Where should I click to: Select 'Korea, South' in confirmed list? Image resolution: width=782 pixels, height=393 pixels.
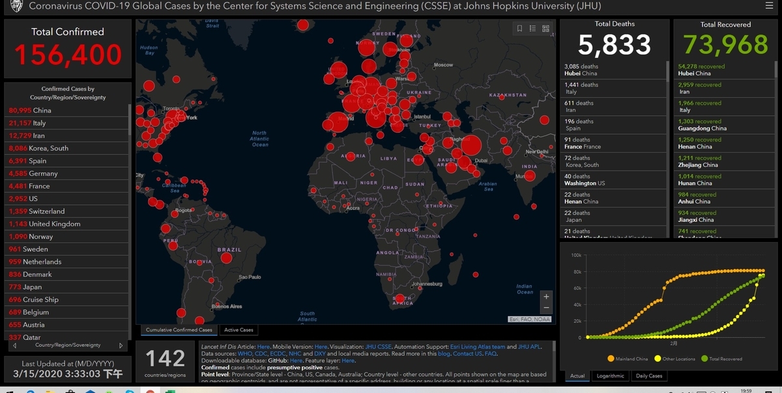tap(67, 148)
